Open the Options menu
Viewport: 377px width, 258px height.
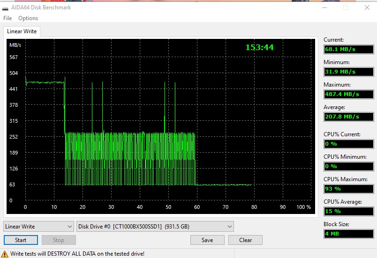coord(28,18)
